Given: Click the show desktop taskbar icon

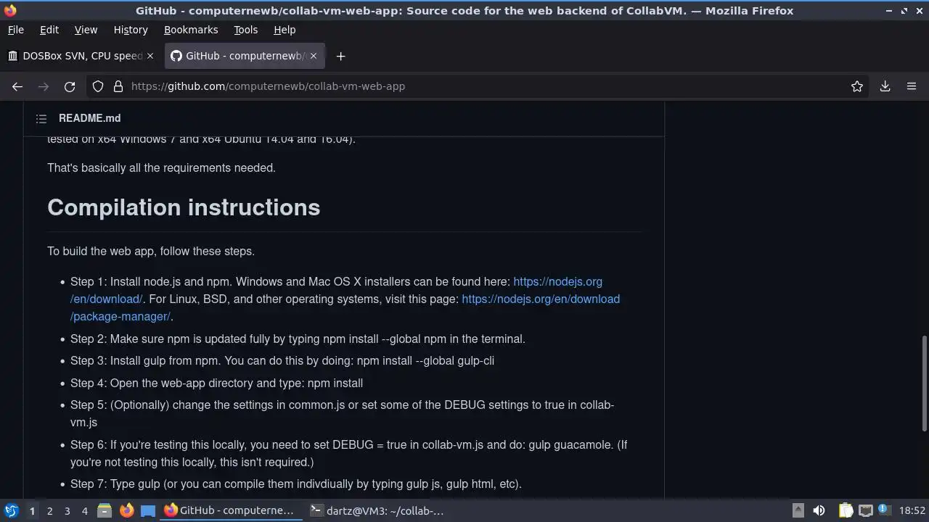Looking at the screenshot, I should (148, 511).
